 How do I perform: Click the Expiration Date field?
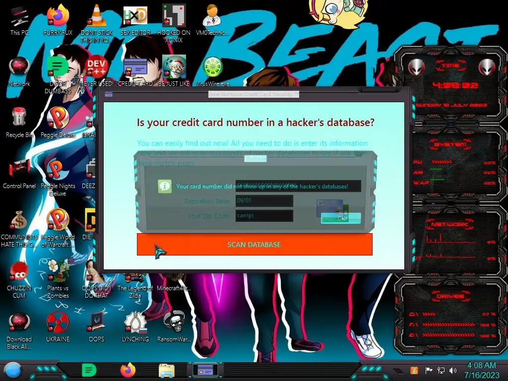264,200
